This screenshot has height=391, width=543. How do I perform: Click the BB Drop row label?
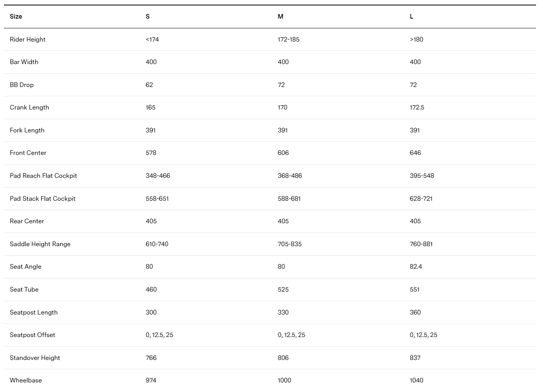click(22, 85)
